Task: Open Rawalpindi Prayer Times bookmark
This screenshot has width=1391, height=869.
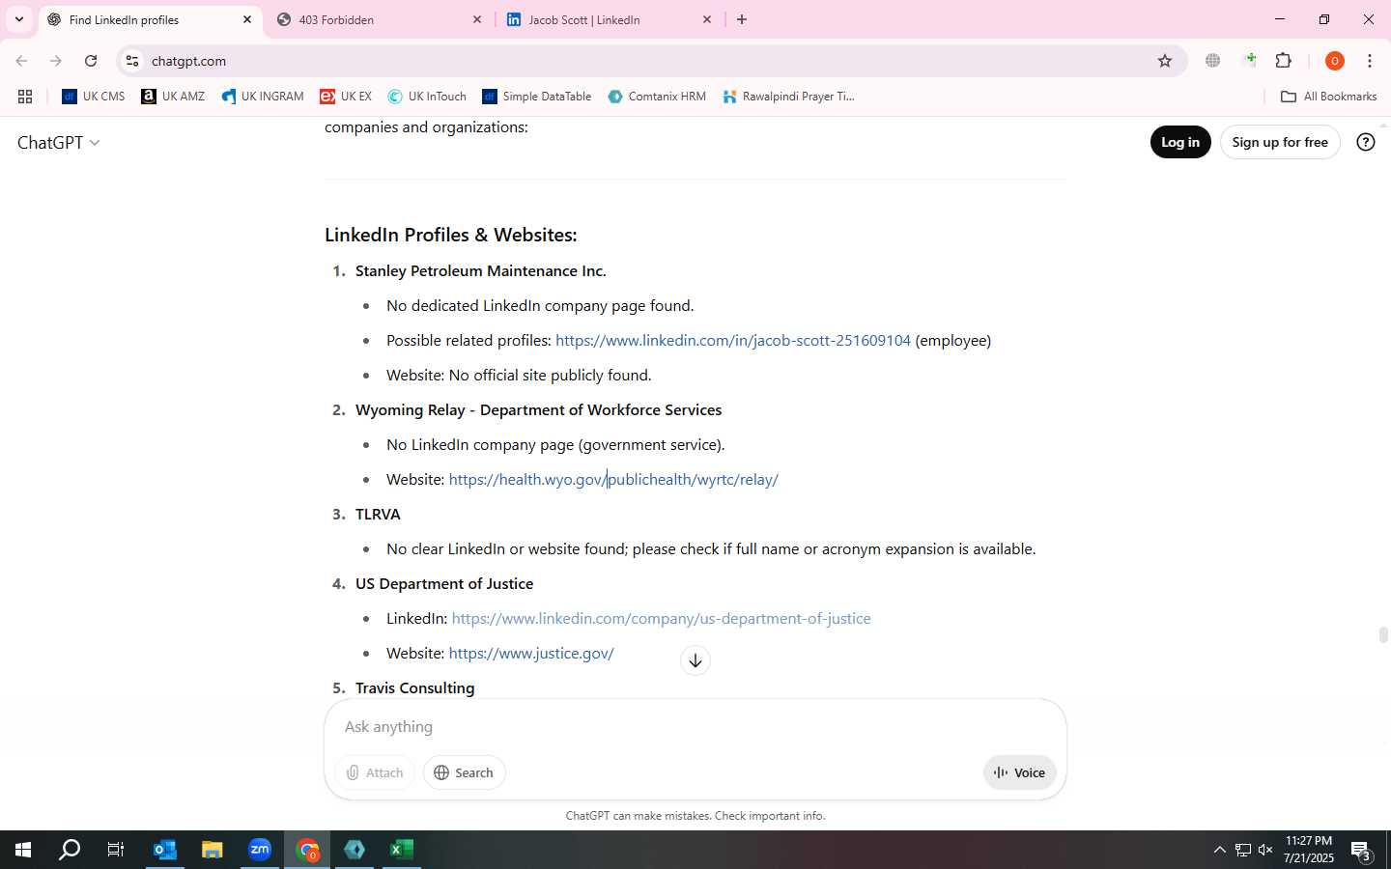Action: click(788, 97)
